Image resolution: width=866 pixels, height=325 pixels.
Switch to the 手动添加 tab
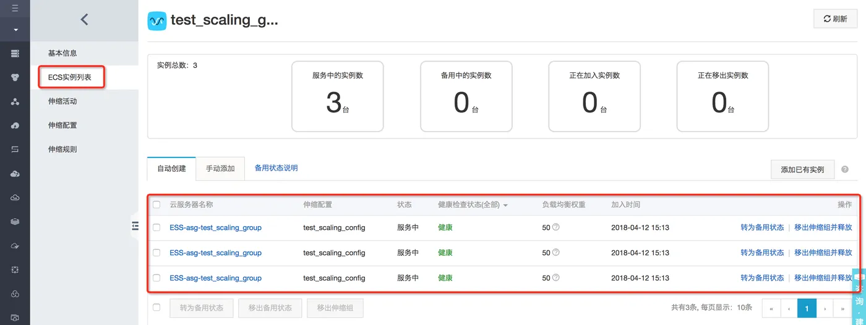[220, 169]
